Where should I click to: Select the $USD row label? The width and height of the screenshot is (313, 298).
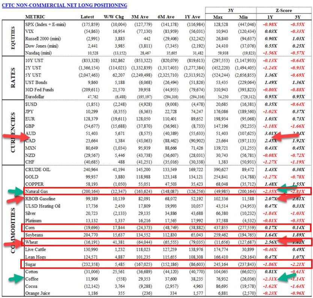(31, 104)
